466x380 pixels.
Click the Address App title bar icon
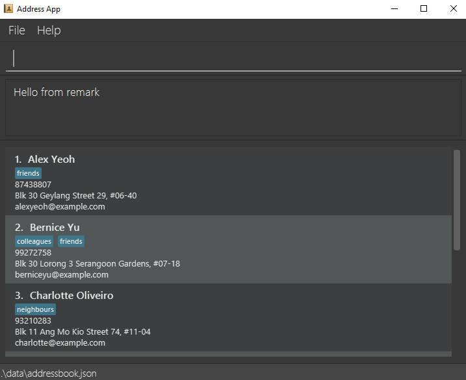click(x=8, y=9)
